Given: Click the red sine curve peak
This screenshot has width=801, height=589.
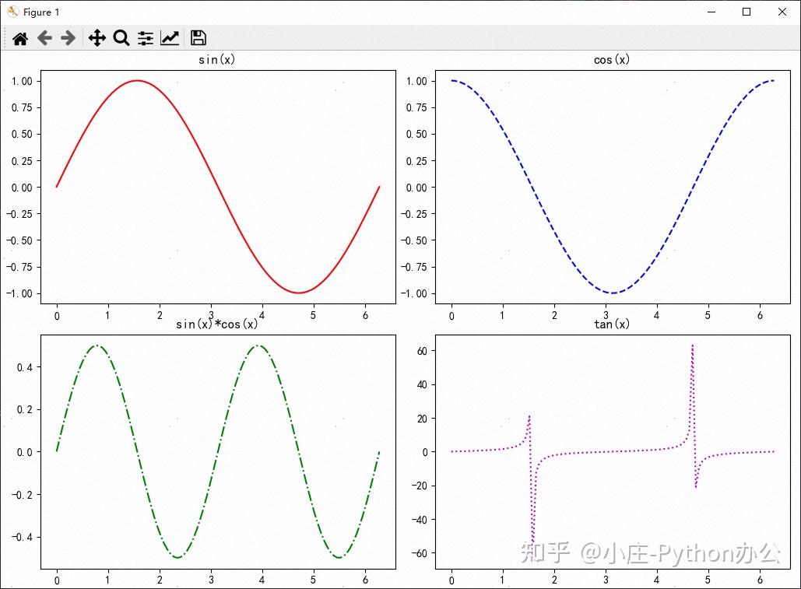Looking at the screenshot, I should coord(137,81).
